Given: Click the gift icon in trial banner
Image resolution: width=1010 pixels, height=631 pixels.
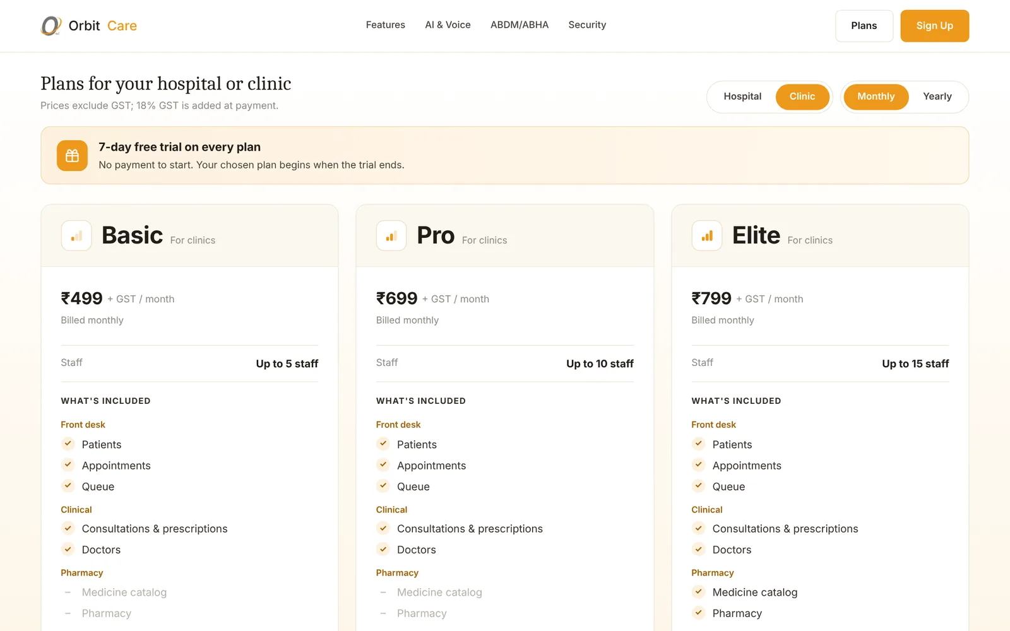Looking at the screenshot, I should pos(73,156).
